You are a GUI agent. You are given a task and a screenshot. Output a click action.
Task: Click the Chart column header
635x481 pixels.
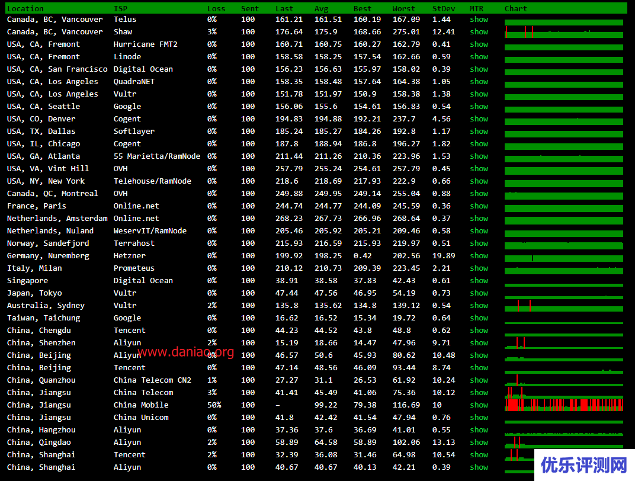point(516,8)
